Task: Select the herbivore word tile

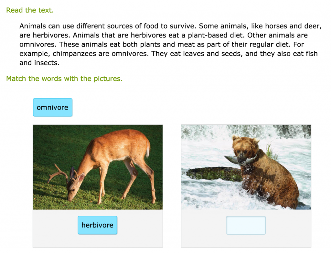Action: 97,225
